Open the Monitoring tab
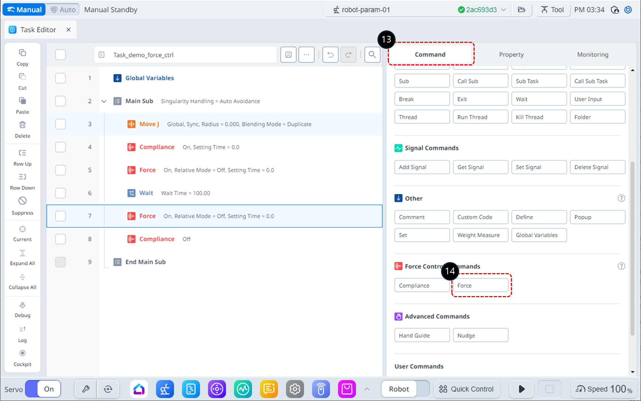This screenshot has width=641, height=401. coord(592,55)
